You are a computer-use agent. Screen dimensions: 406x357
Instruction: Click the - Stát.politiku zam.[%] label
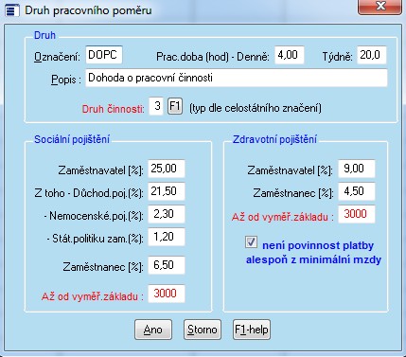(x=95, y=239)
